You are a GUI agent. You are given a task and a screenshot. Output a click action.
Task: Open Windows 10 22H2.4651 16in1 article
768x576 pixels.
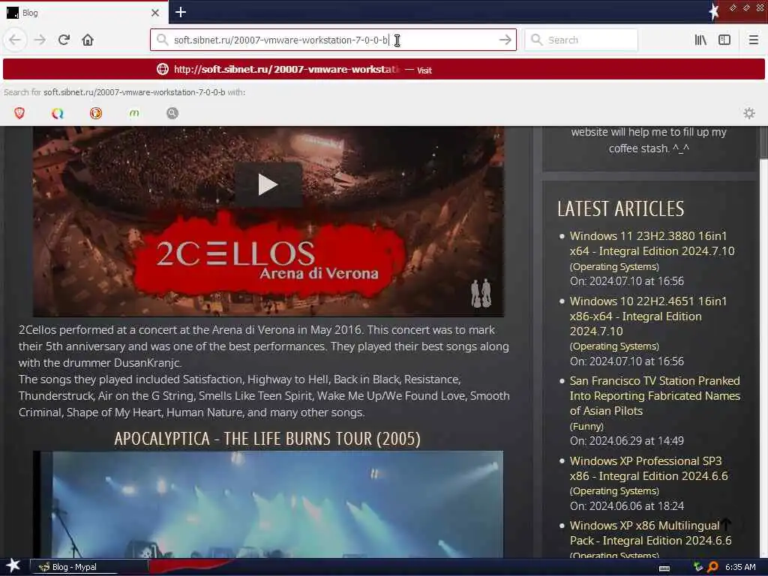(648, 316)
